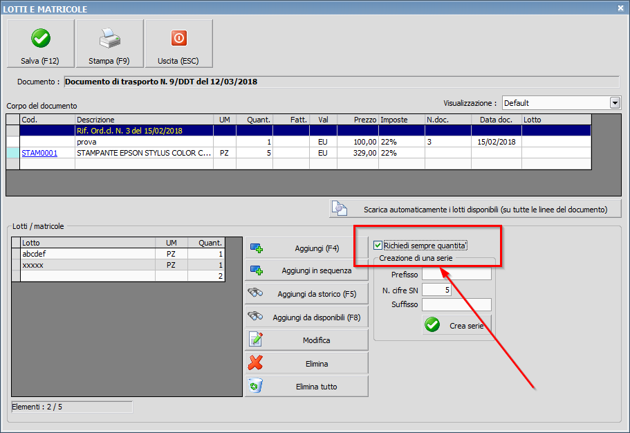Click the Aggiungi in sequenza button label
Viewport: 630px width, 433px height.
click(x=317, y=270)
